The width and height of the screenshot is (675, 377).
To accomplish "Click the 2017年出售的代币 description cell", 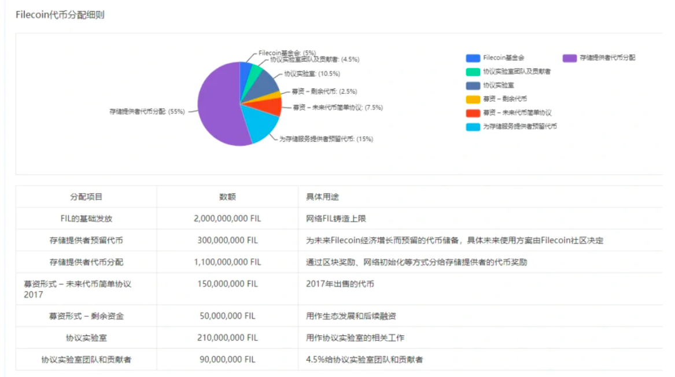I will (x=340, y=284).
